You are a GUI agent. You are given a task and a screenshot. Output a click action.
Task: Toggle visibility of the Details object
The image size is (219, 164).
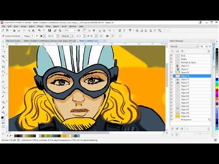pyautogui.click(x=172, y=59)
